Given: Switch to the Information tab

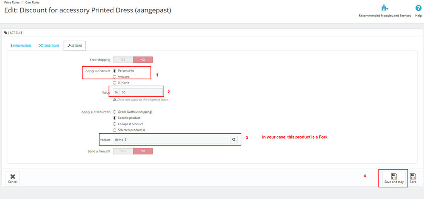Looking at the screenshot, I should click(21, 46).
